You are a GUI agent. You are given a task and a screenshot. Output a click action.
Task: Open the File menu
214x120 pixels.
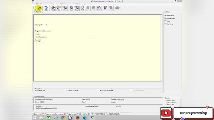click(x=33, y=4)
